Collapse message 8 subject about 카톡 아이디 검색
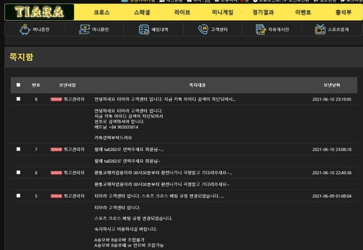 [x=165, y=99]
